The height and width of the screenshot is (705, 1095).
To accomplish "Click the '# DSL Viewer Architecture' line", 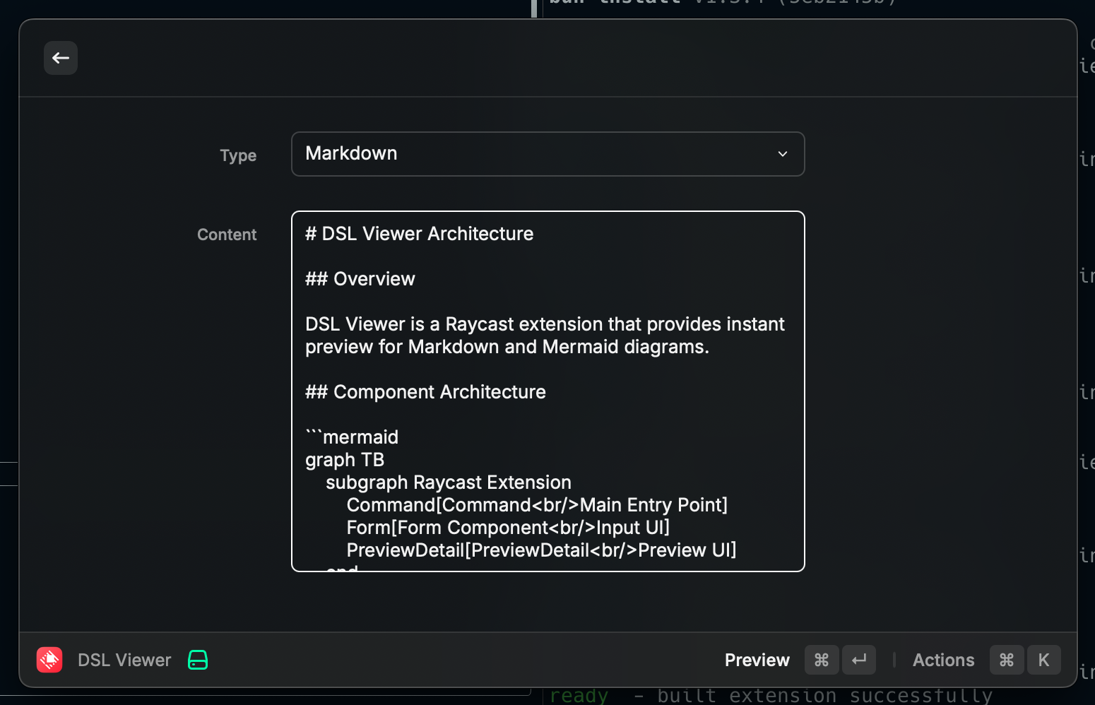I will [419, 234].
